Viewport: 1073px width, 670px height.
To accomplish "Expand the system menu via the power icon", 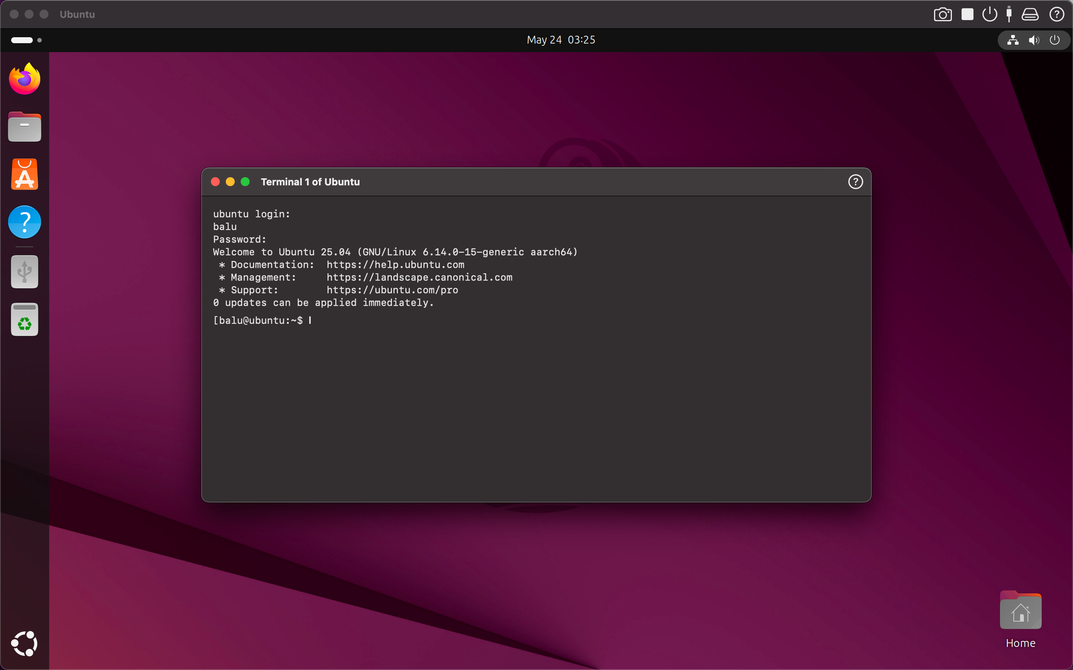I will (x=1055, y=40).
